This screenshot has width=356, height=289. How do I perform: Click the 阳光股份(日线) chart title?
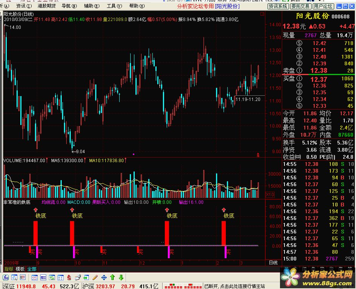pyautogui.click(x=18, y=14)
